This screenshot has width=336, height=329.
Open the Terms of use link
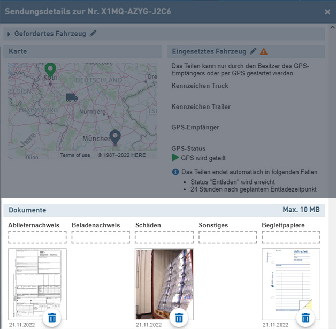75,155
